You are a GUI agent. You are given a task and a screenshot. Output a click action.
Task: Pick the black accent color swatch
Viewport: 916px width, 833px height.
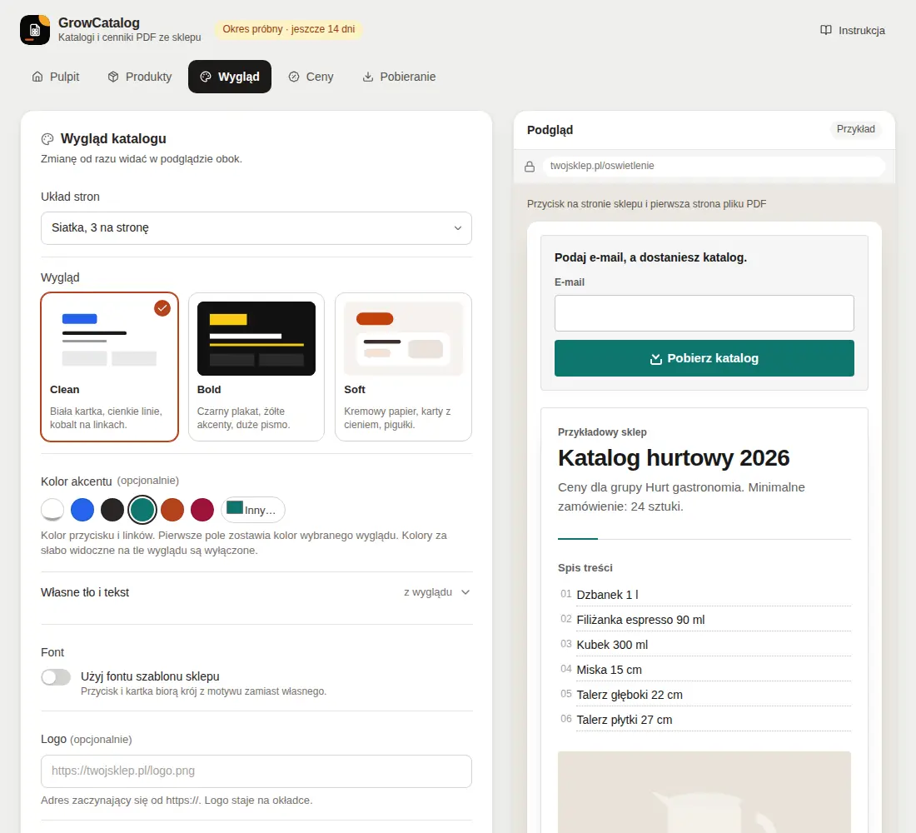pyautogui.click(x=112, y=510)
